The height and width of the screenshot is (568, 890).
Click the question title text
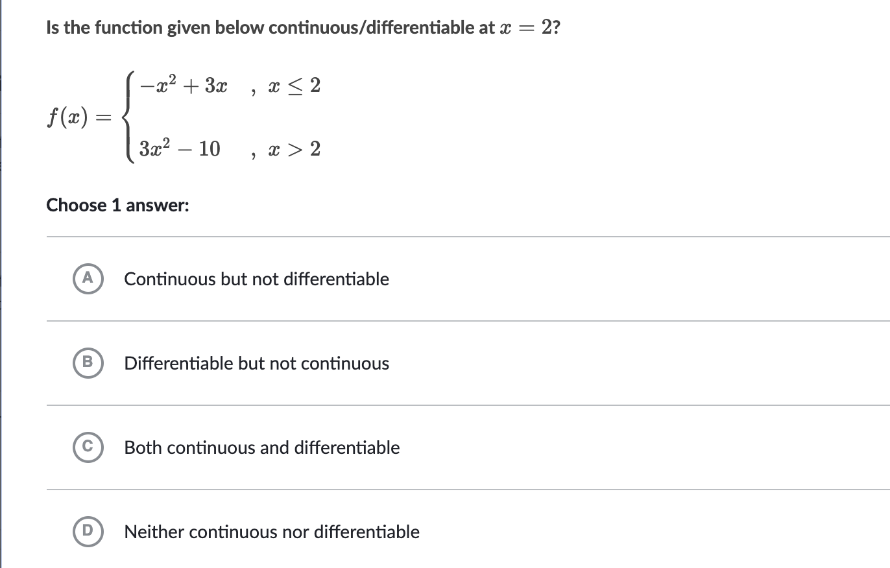(303, 27)
